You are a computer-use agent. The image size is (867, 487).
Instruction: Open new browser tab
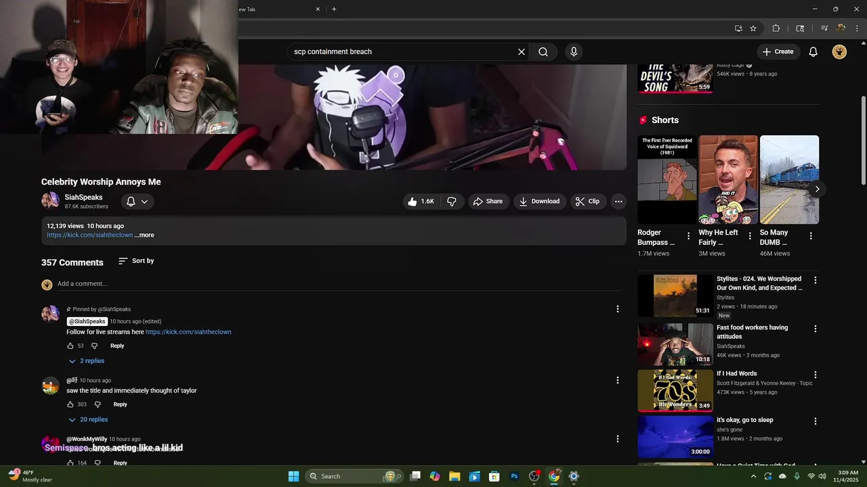(x=334, y=9)
